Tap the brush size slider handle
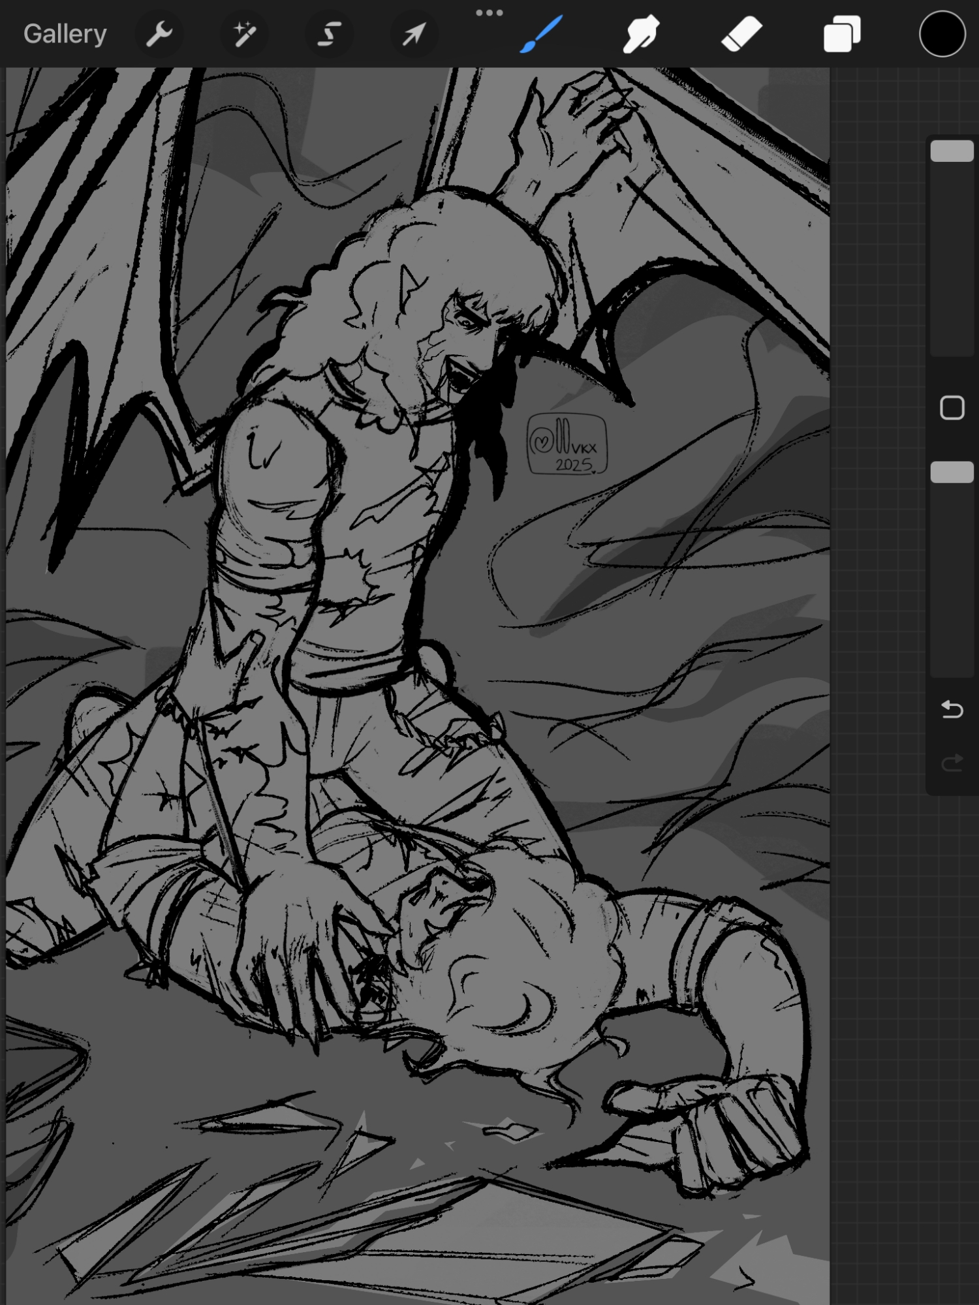The height and width of the screenshot is (1305, 979). pyautogui.click(x=952, y=151)
